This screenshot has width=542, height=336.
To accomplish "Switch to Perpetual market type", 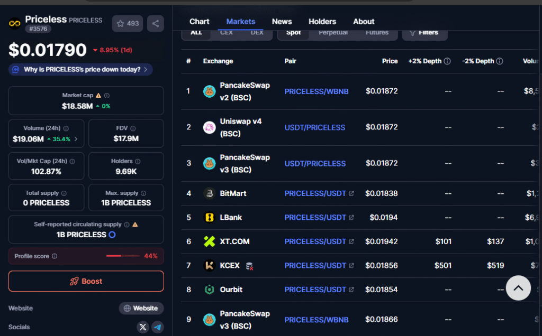I will click(333, 33).
